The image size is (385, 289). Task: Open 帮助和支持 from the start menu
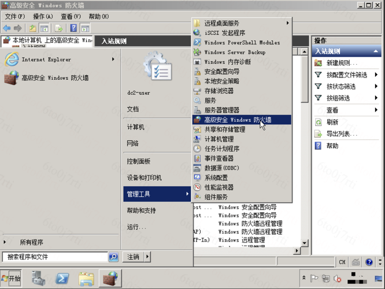[157, 210]
